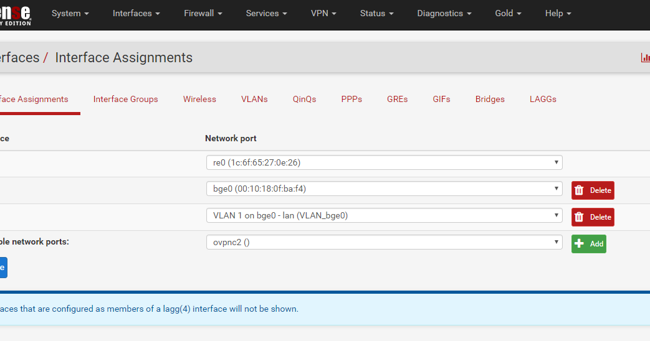
Task: Switch to the VLANs tab
Action: pyautogui.click(x=254, y=100)
